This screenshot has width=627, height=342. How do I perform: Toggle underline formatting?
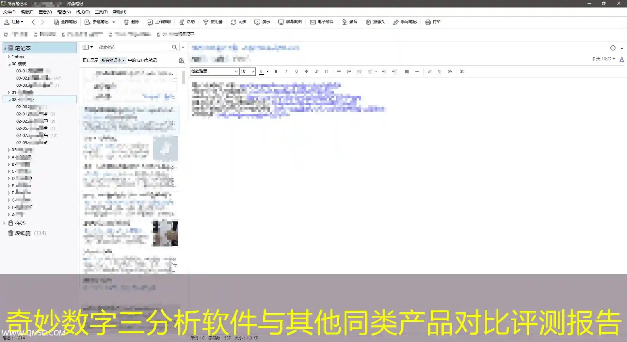(x=296, y=72)
